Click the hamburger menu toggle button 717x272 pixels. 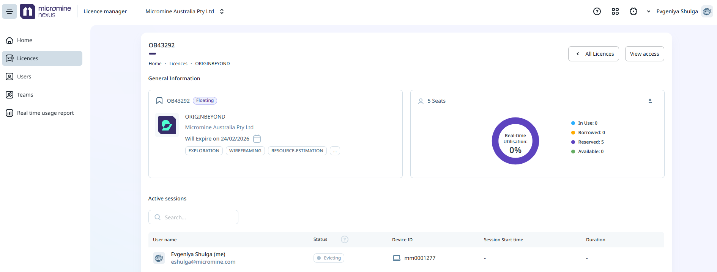click(9, 11)
